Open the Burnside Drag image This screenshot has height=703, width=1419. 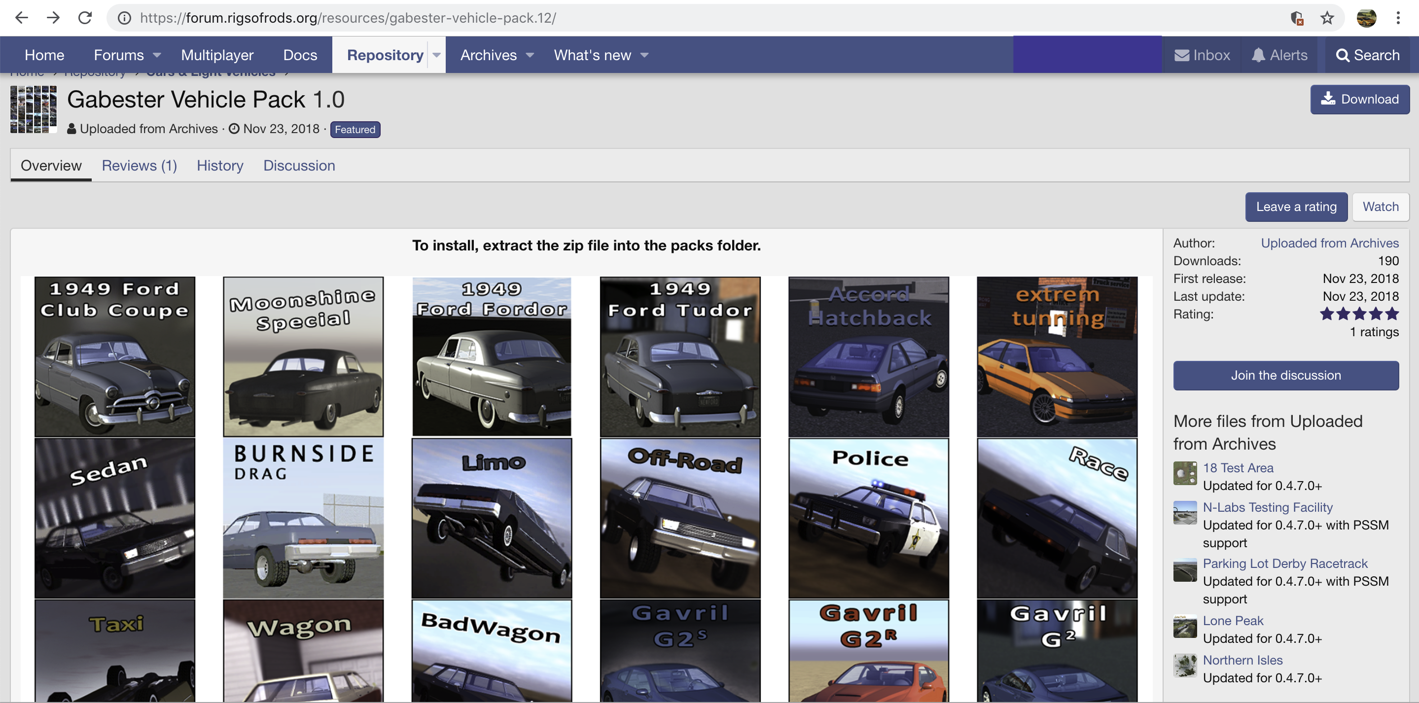303,519
